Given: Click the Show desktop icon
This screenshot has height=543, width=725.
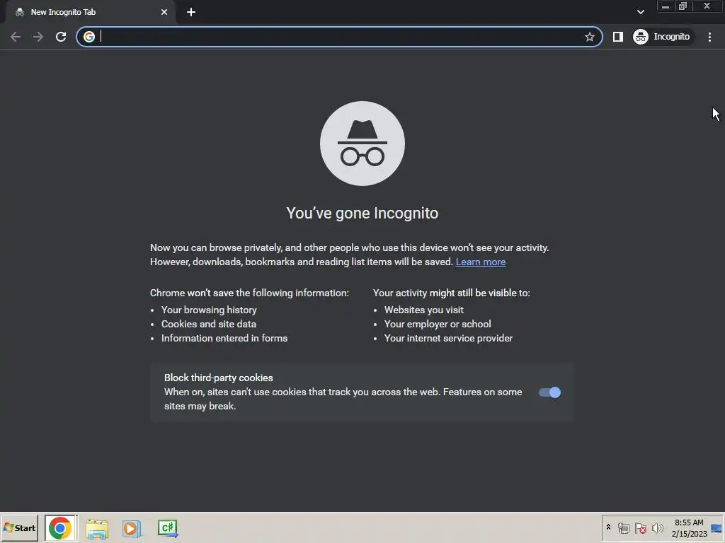Looking at the screenshot, I should [717, 528].
